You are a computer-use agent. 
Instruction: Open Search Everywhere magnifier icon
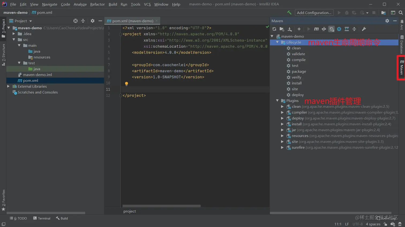[x=401, y=13]
